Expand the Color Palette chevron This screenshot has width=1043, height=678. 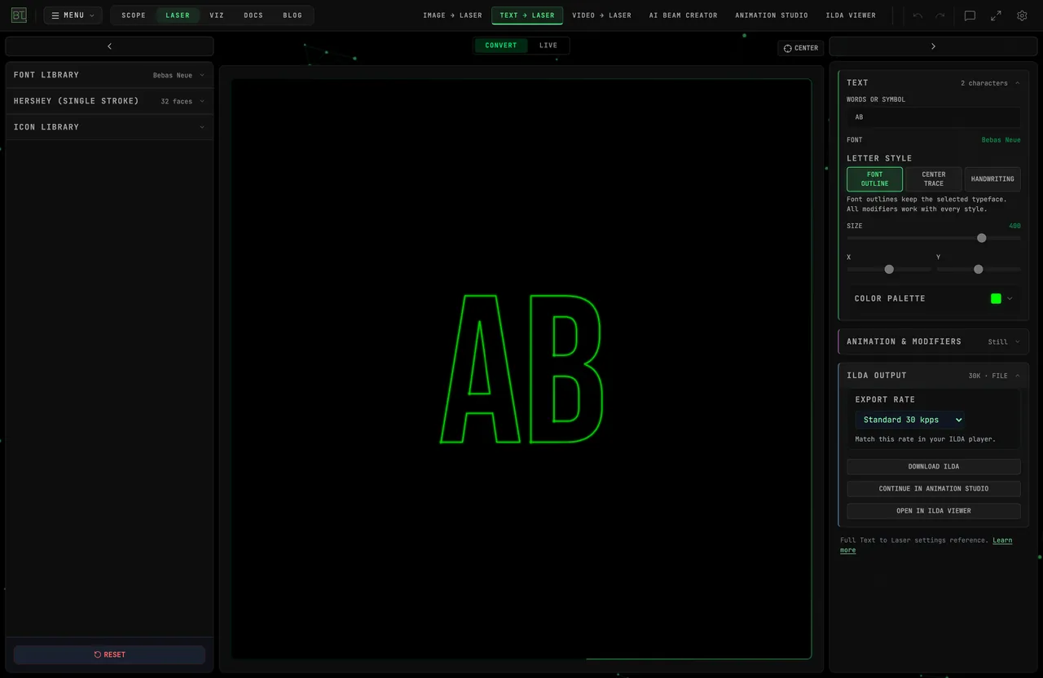1010,299
